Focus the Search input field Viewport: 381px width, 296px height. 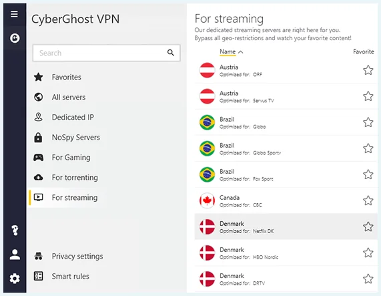[x=107, y=53]
